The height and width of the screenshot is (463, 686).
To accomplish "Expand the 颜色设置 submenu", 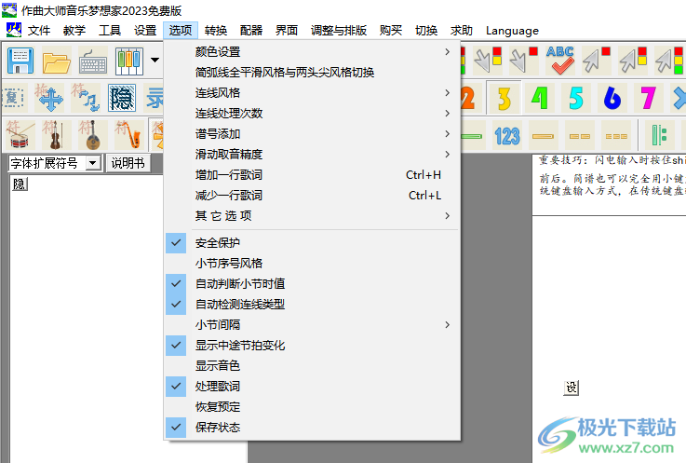I will click(312, 51).
